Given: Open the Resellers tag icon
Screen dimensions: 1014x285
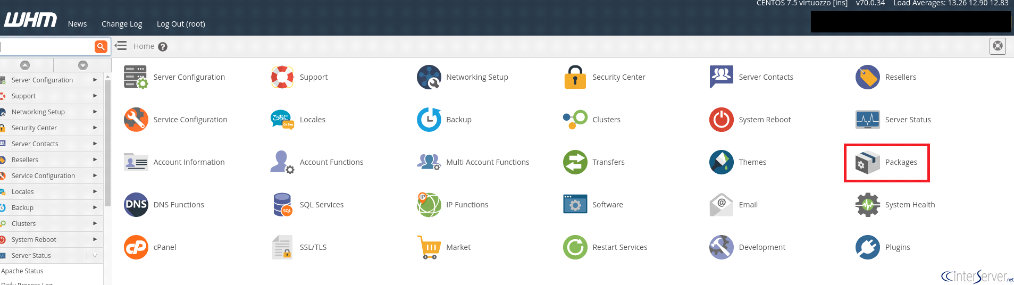Looking at the screenshot, I should point(868,77).
